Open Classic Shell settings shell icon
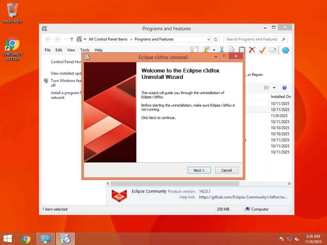 tap(285, 50)
